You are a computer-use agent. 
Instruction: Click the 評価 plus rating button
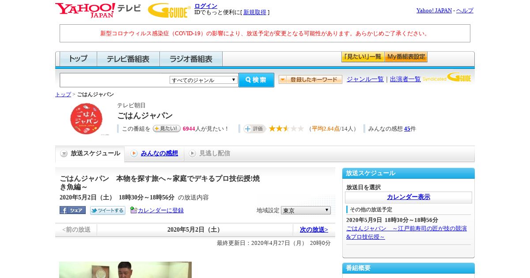[x=254, y=128]
